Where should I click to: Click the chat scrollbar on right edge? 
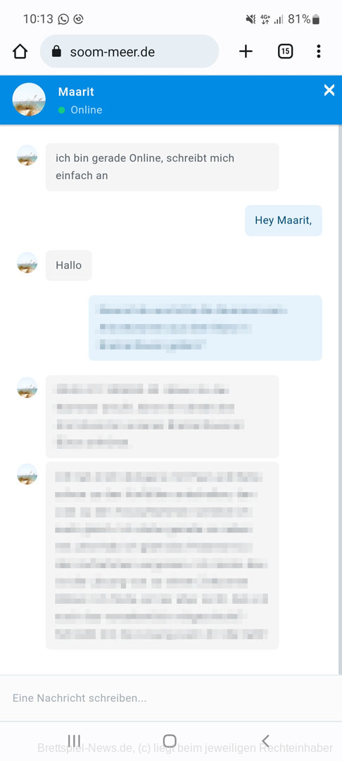pyautogui.click(x=340, y=399)
